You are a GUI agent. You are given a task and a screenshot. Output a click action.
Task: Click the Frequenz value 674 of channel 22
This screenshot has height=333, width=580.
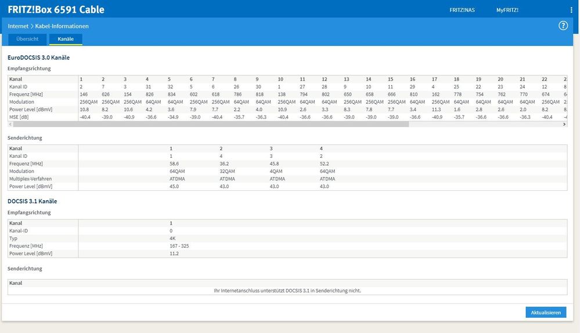pyautogui.click(x=546, y=94)
